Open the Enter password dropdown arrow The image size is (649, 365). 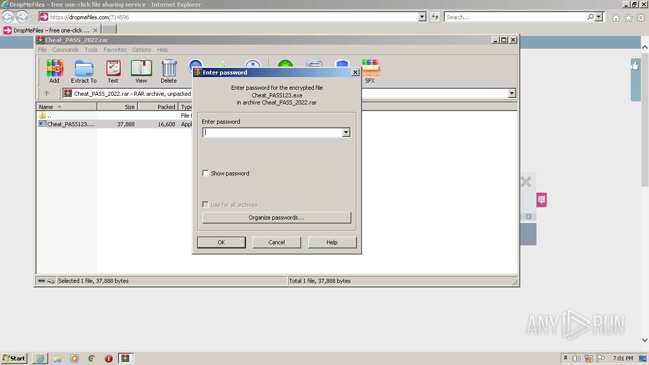346,132
